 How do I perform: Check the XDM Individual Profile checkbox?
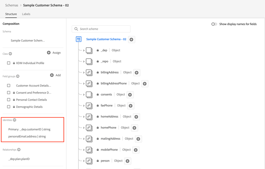8,63
